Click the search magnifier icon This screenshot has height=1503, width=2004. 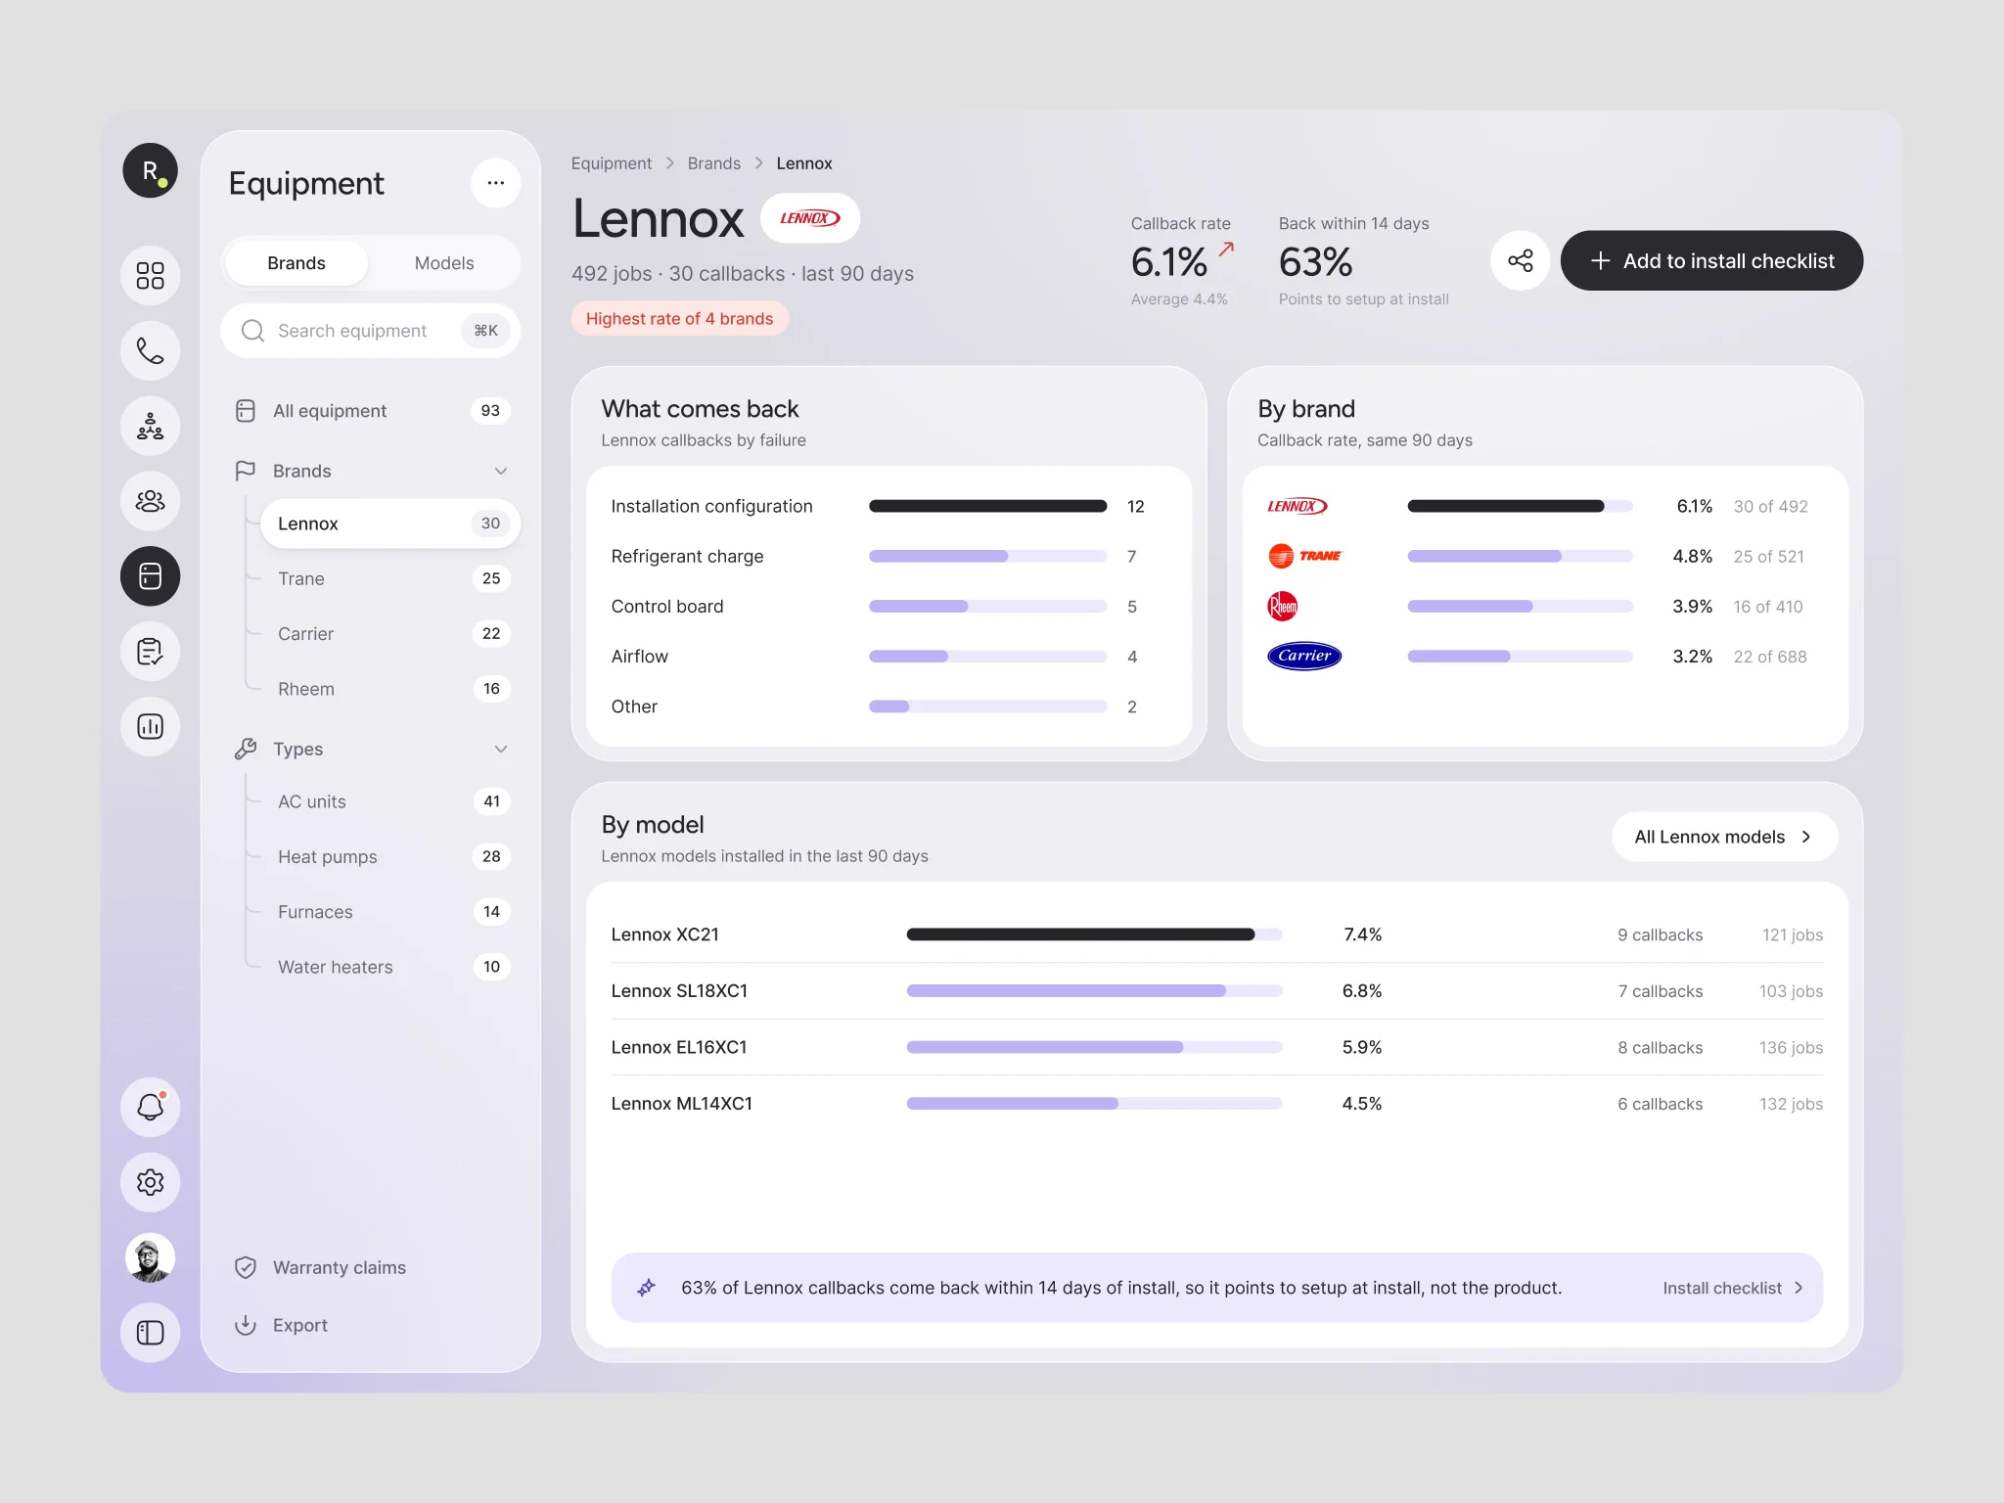tap(252, 331)
